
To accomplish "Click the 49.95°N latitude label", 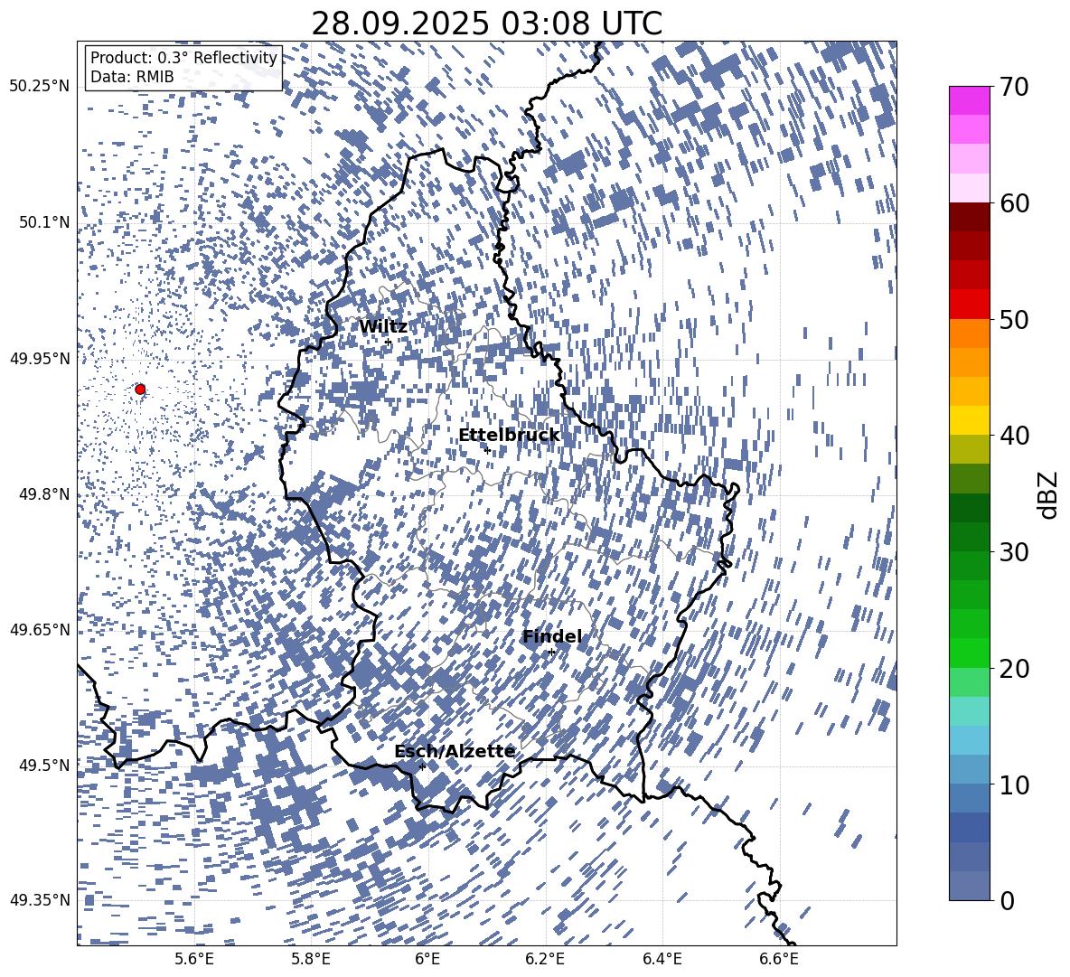I will click(40, 358).
